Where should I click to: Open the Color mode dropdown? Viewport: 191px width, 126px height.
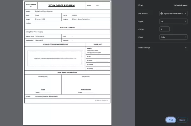[x=173, y=37]
